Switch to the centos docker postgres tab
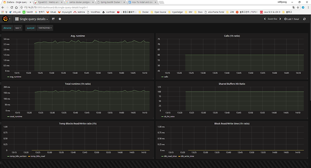Screen dimensions: 311x168 pyautogui.click(x=79, y=2)
